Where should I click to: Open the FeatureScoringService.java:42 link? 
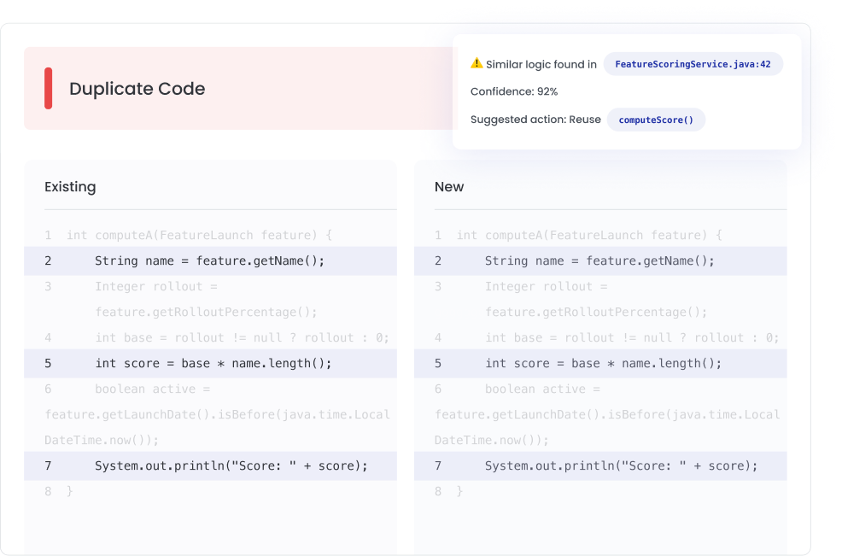pos(693,64)
